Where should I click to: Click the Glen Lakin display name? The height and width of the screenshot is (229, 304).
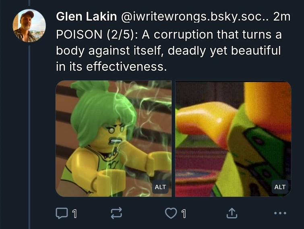coord(87,17)
